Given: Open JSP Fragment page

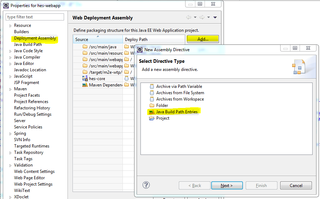Looking at the screenshot, I should (26, 83).
